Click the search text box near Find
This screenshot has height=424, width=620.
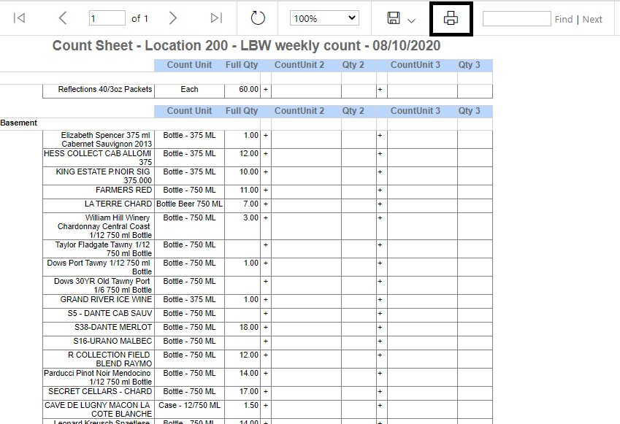point(516,18)
